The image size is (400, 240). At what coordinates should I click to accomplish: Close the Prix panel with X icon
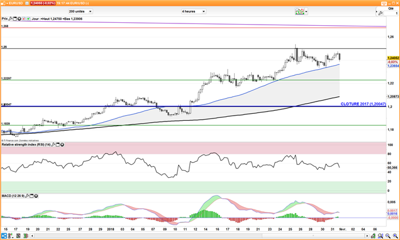[x=19, y=19]
